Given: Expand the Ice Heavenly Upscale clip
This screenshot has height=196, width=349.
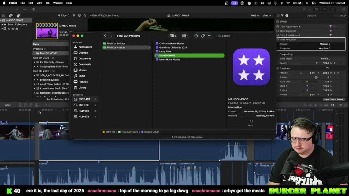Looking at the screenshot, I should 34,62.
